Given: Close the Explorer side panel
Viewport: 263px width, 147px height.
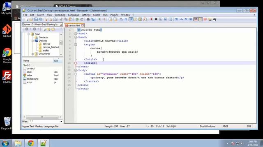Looking at the screenshot, I should click(x=61, y=24).
